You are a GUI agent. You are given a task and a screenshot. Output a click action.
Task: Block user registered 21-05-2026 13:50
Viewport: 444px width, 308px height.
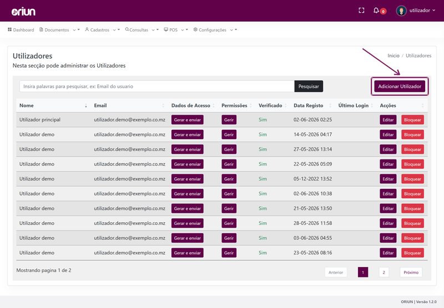[x=412, y=208]
